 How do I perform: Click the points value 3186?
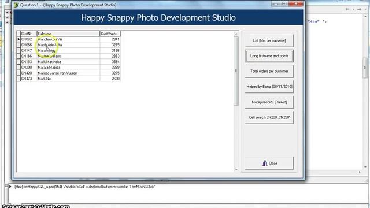tap(116, 50)
